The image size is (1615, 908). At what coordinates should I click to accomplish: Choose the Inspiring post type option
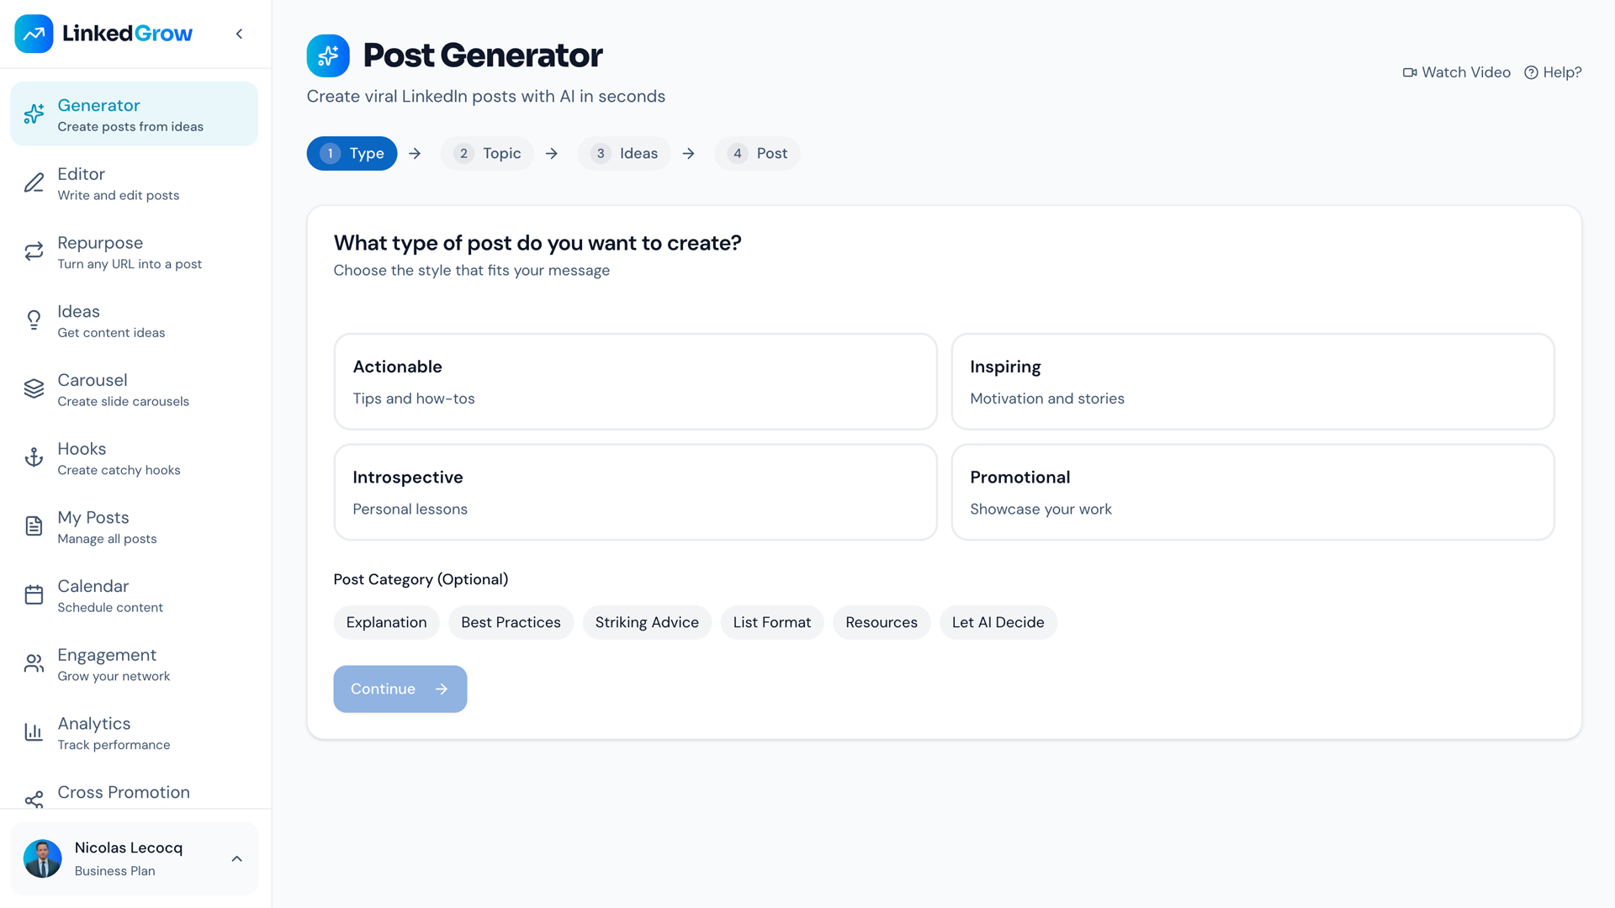pos(1252,382)
